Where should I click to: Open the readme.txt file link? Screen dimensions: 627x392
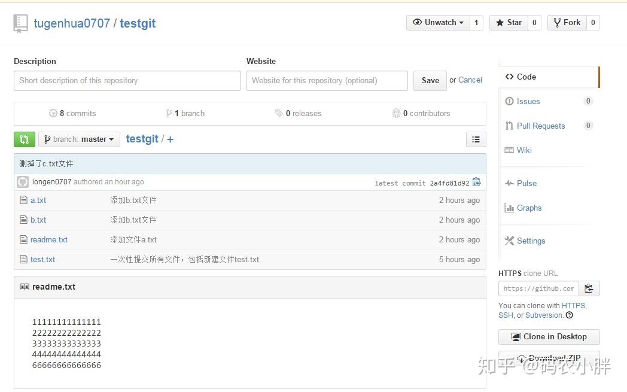coord(49,239)
